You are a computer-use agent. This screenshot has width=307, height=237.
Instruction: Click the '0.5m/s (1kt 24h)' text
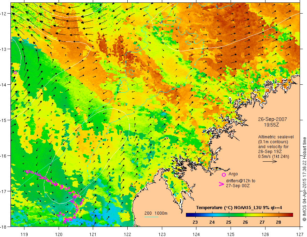(274, 156)
